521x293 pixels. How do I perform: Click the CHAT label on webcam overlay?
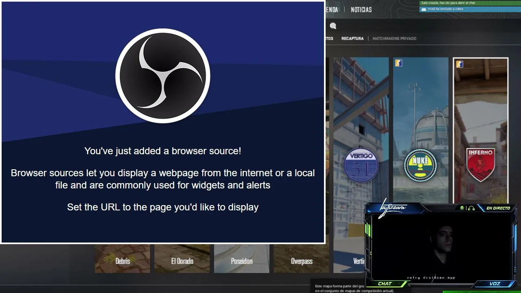(x=385, y=284)
